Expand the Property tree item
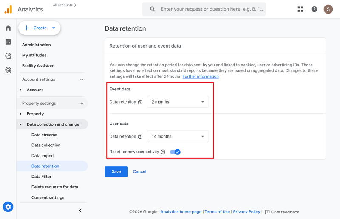Screen dimensions: 340x219 pos(21,114)
